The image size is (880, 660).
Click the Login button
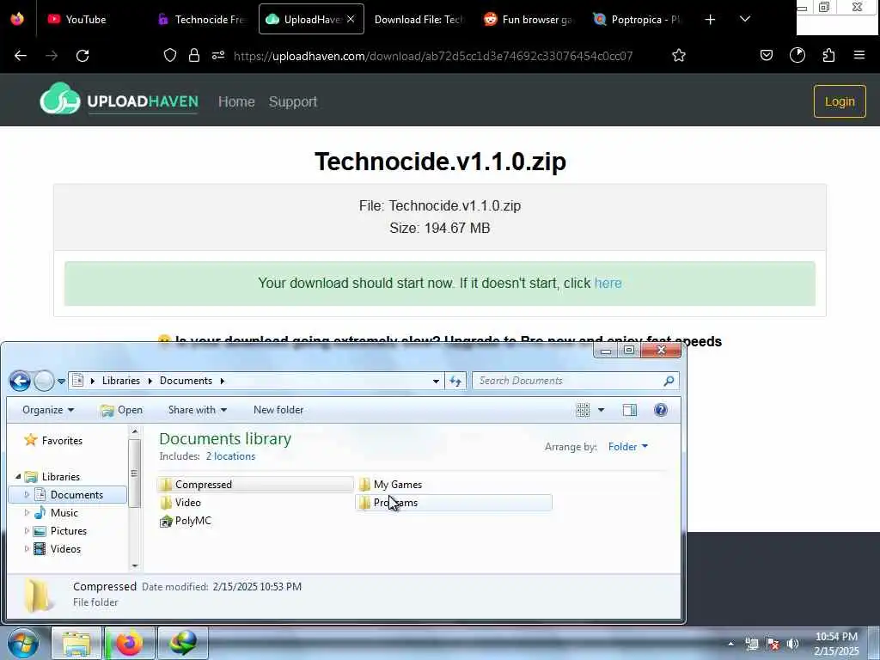tap(840, 101)
